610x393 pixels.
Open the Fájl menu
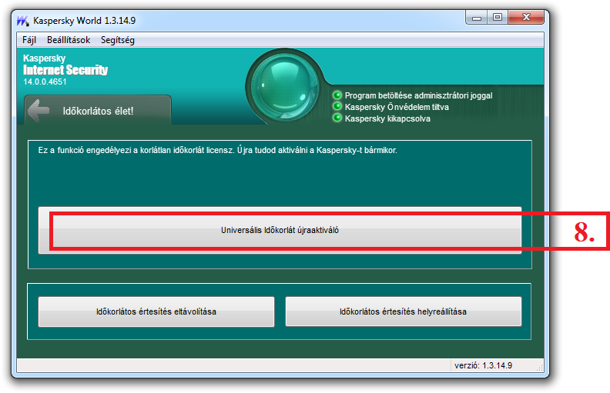(29, 40)
